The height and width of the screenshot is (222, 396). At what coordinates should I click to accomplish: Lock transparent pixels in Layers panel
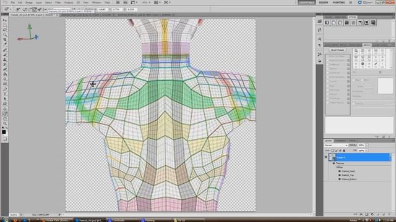coord(333,150)
